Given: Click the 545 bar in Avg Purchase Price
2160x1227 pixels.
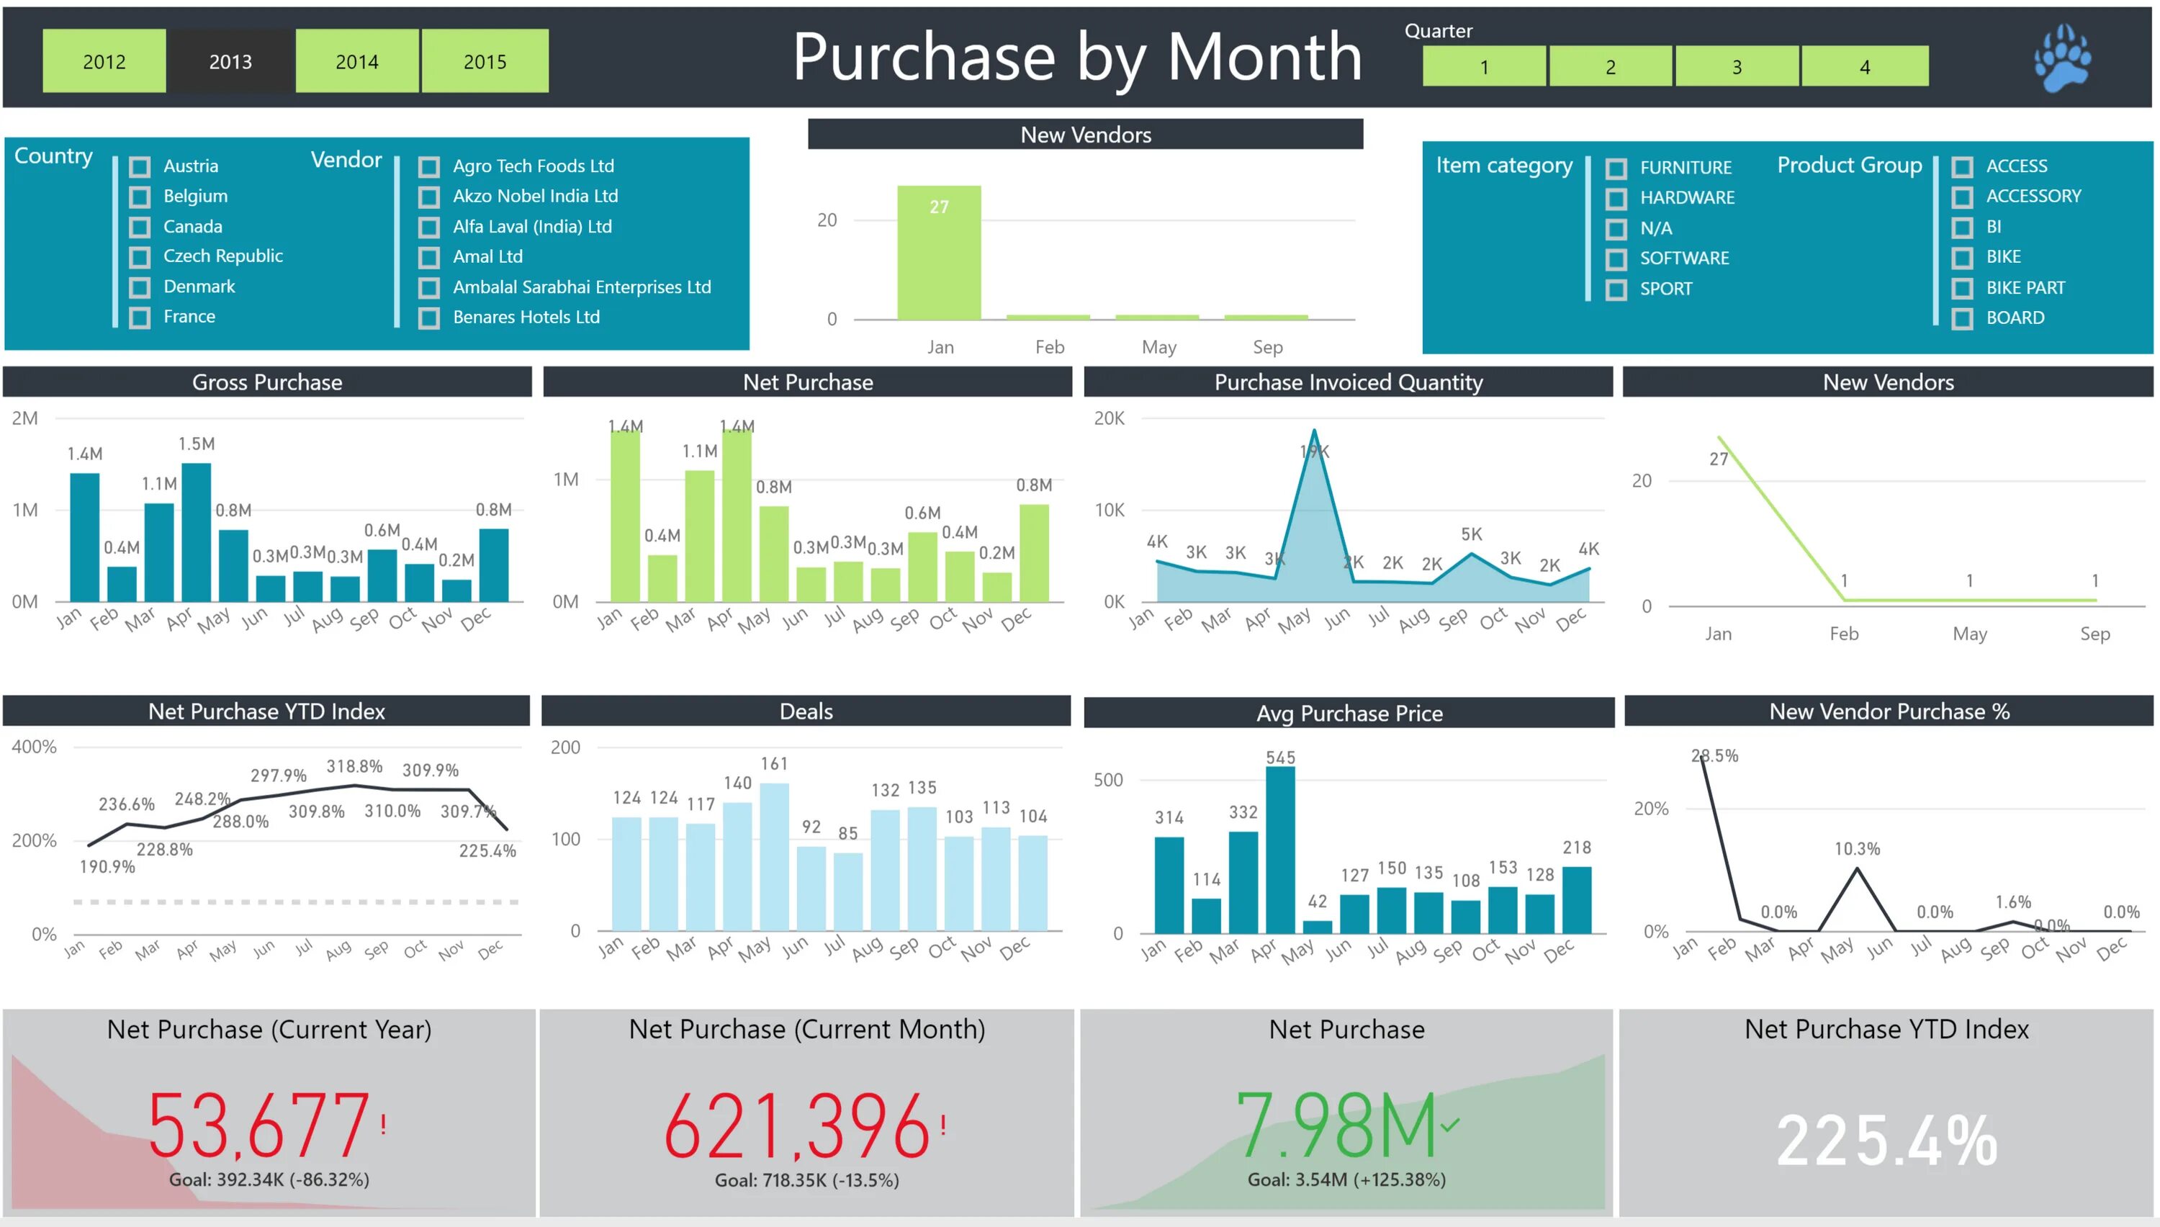Looking at the screenshot, I should click(x=1279, y=849).
